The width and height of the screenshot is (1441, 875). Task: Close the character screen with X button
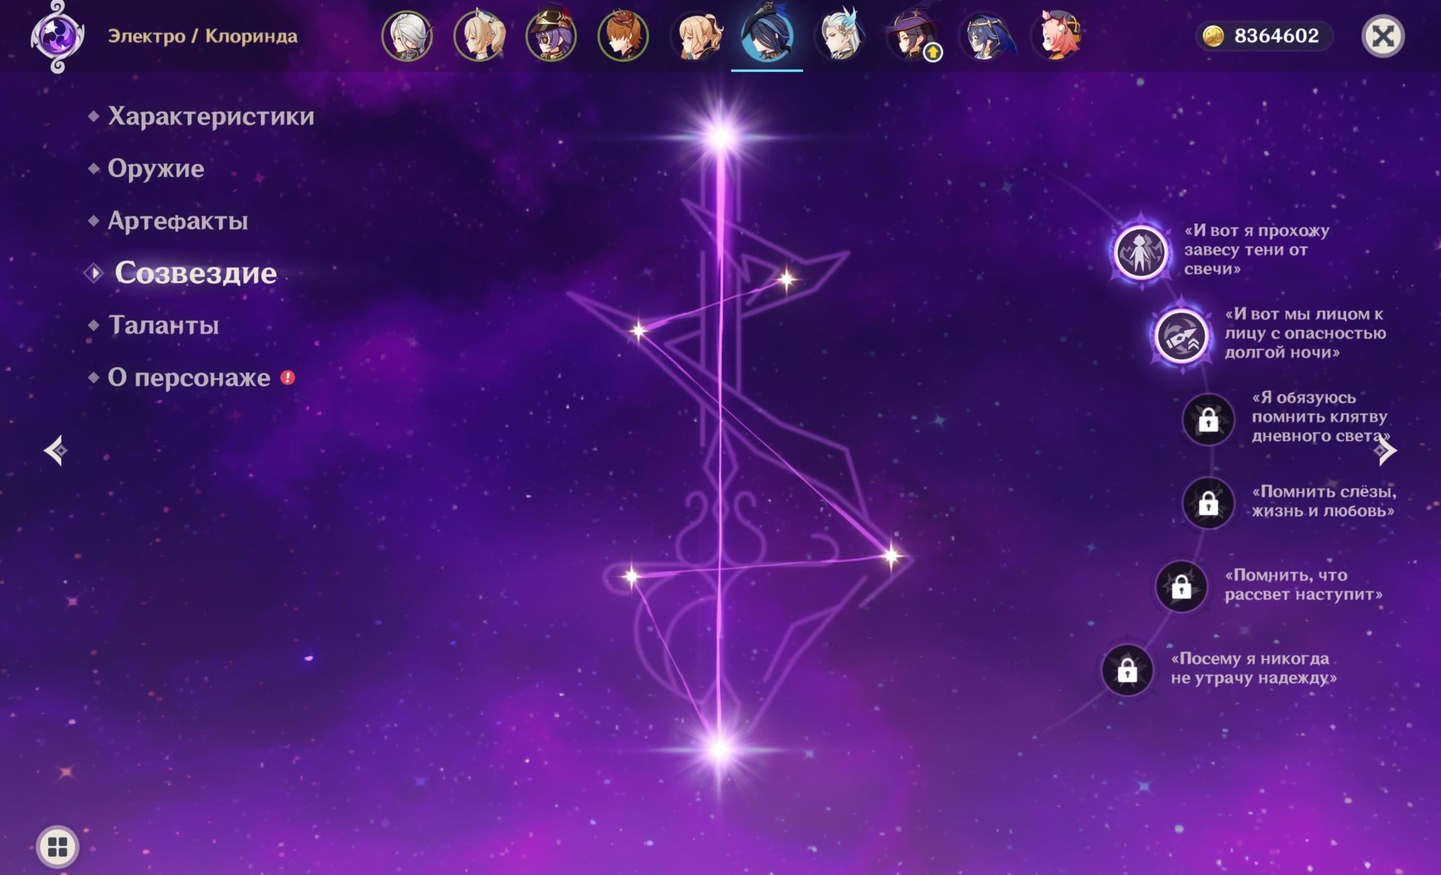(x=1383, y=36)
